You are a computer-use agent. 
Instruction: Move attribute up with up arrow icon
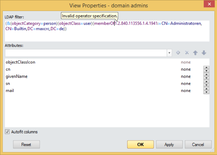click(195, 53)
